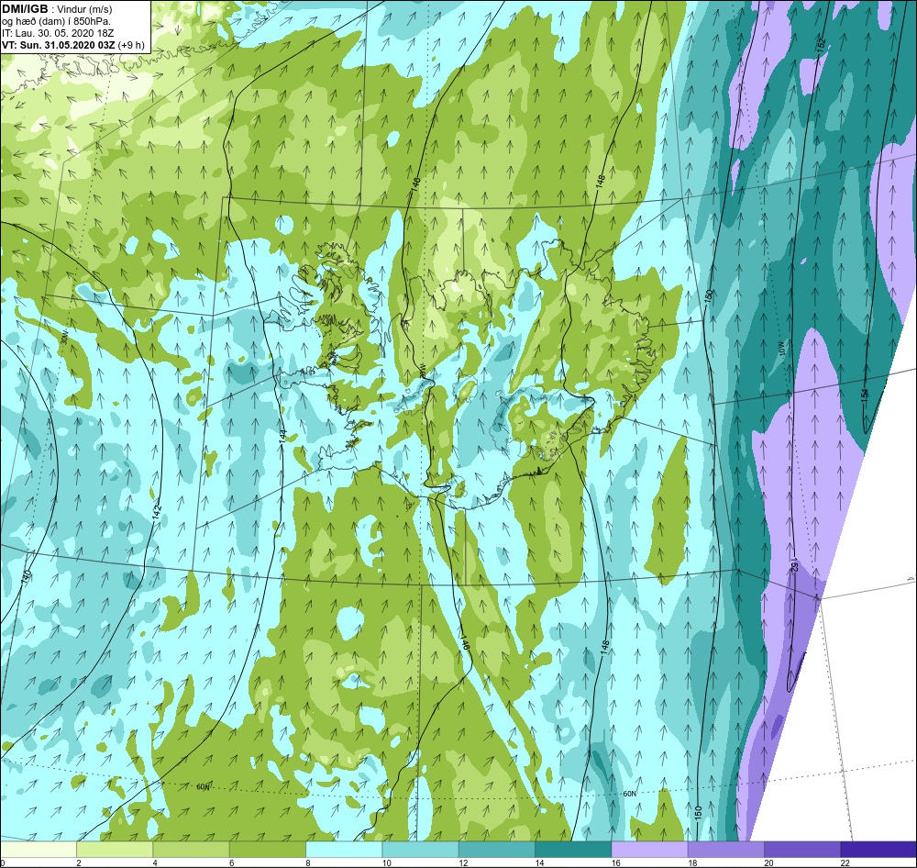Select the light green 2–4 m/s legend swatch
917x868 pixels.
click(x=115, y=849)
